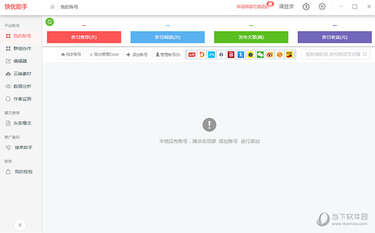This screenshot has height=233, width=375.
Task: Filter by the blue "1." platform icon
Action: point(241,55)
